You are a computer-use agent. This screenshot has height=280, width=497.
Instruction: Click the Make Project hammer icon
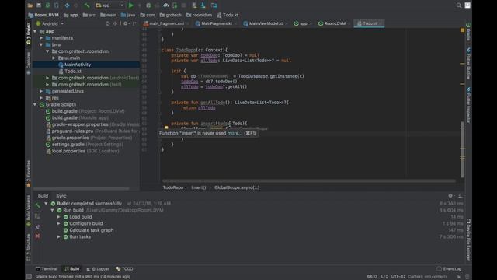point(86,5)
